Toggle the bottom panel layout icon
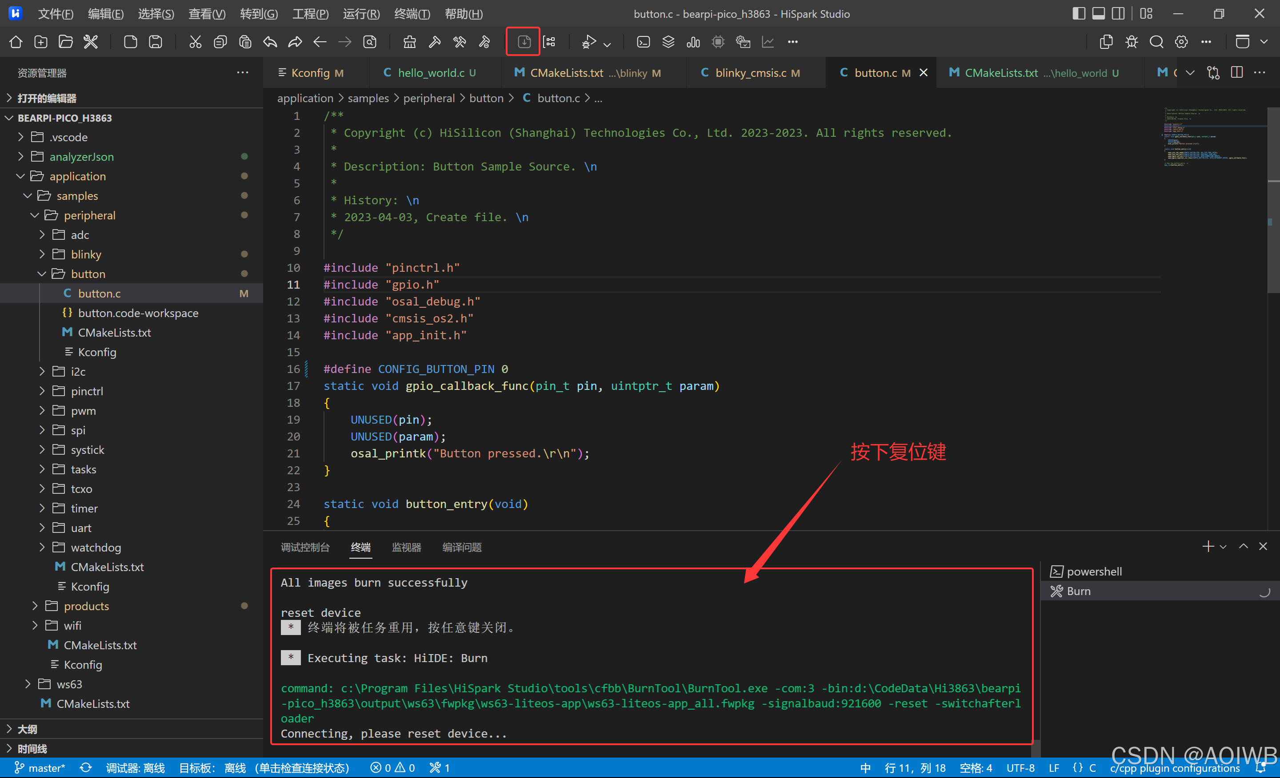Image resolution: width=1280 pixels, height=778 pixels. coord(1098,13)
